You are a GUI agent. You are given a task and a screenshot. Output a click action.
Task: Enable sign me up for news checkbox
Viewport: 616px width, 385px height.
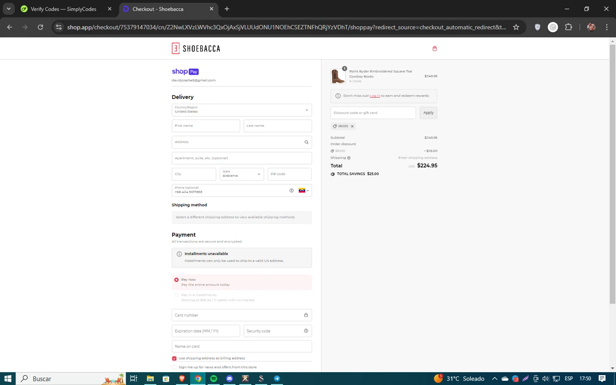(174, 367)
